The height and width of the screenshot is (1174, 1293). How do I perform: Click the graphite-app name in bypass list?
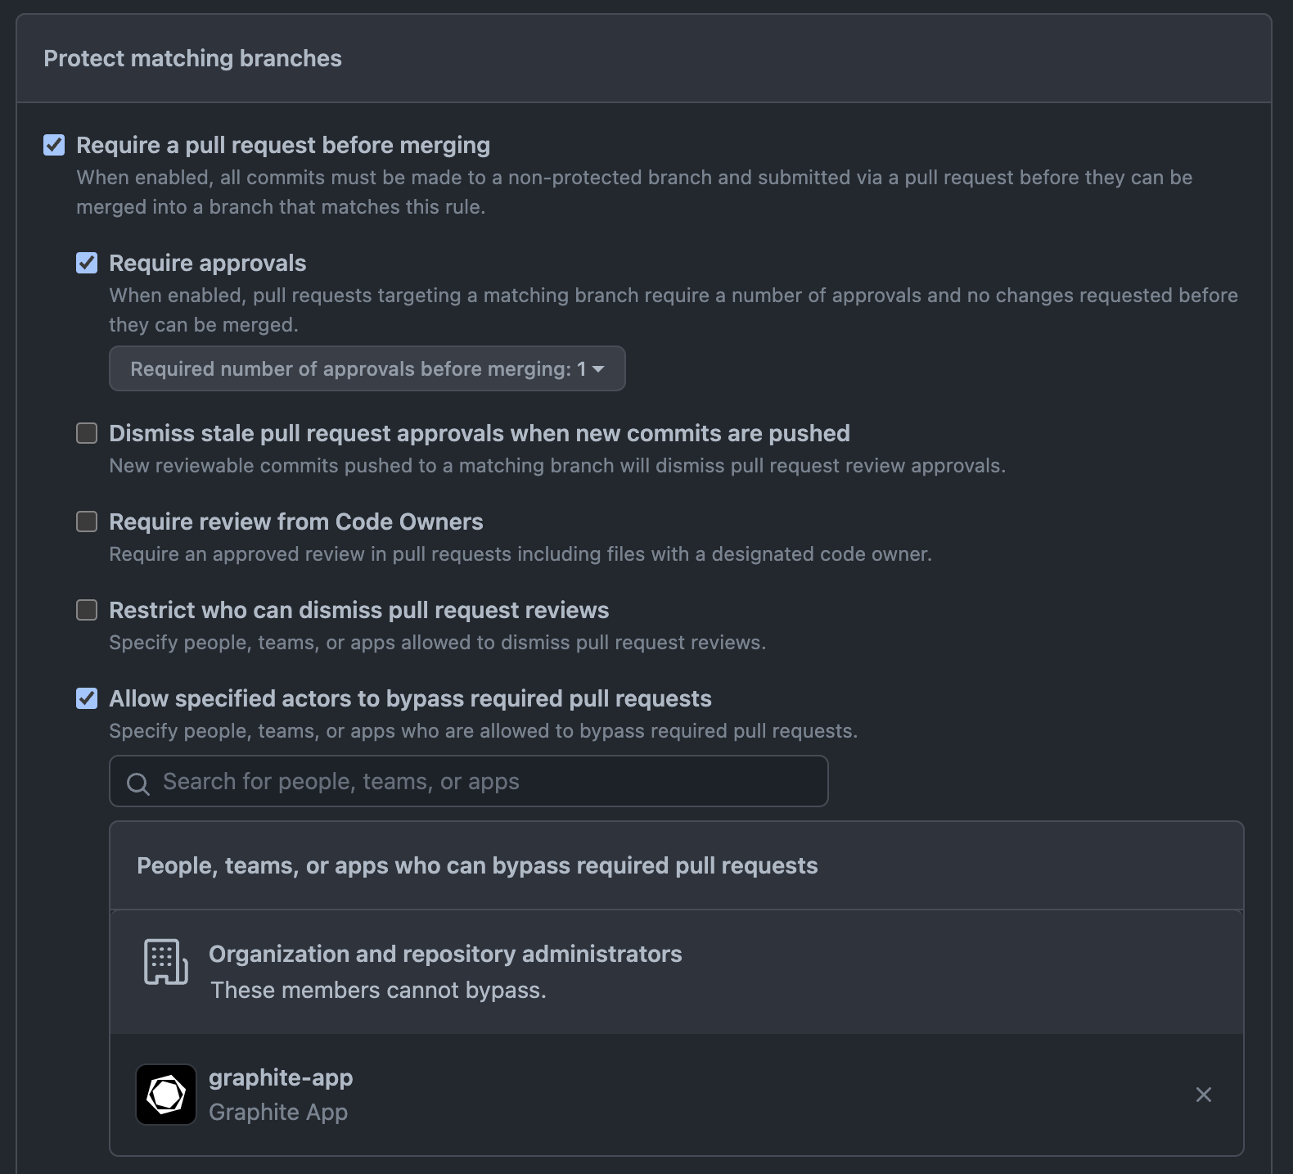pyautogui.click(x=281, y=1077)
